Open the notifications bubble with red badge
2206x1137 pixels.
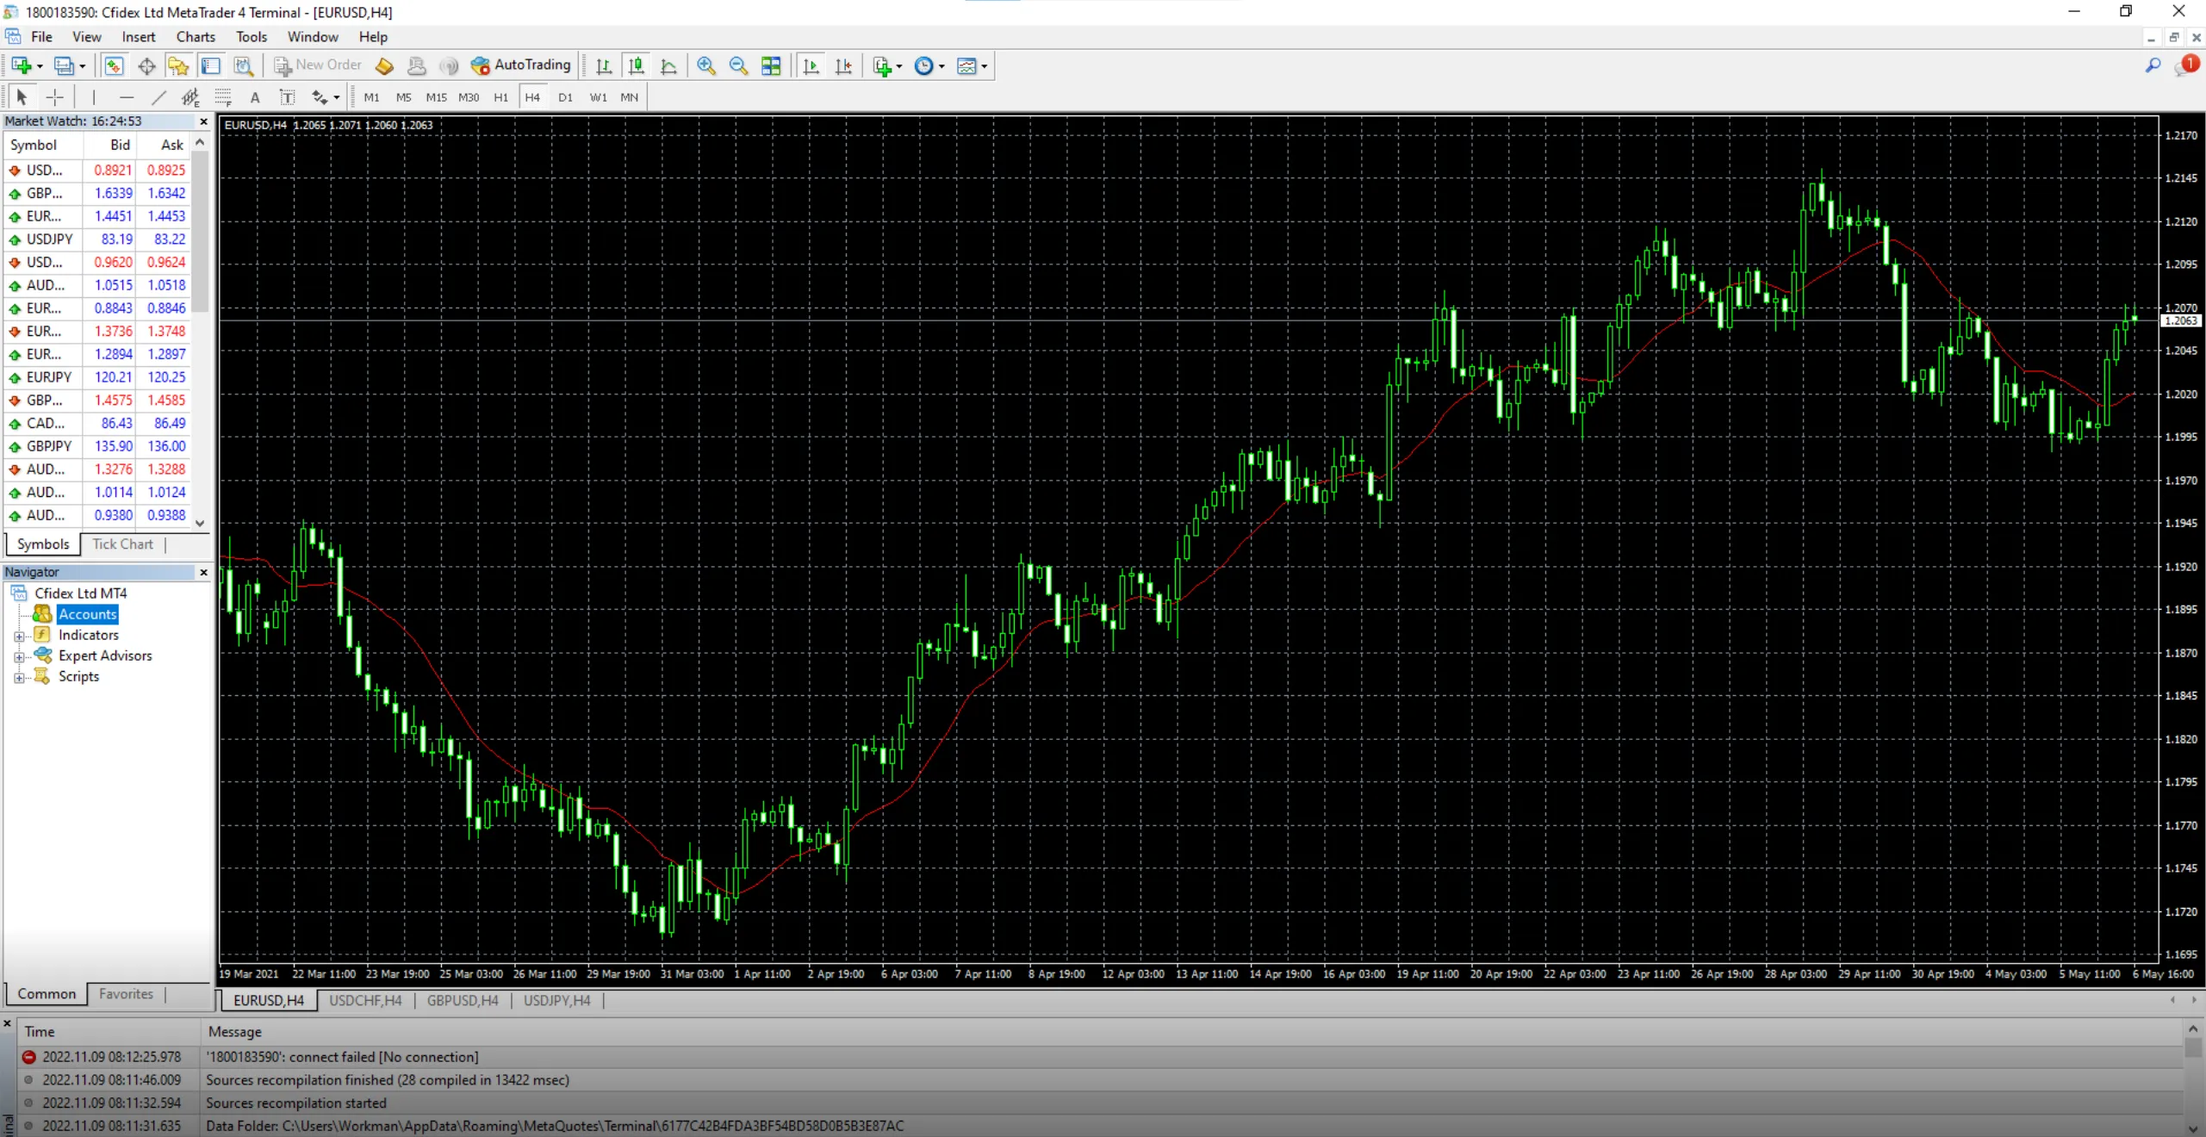(x=2188, y=65)
